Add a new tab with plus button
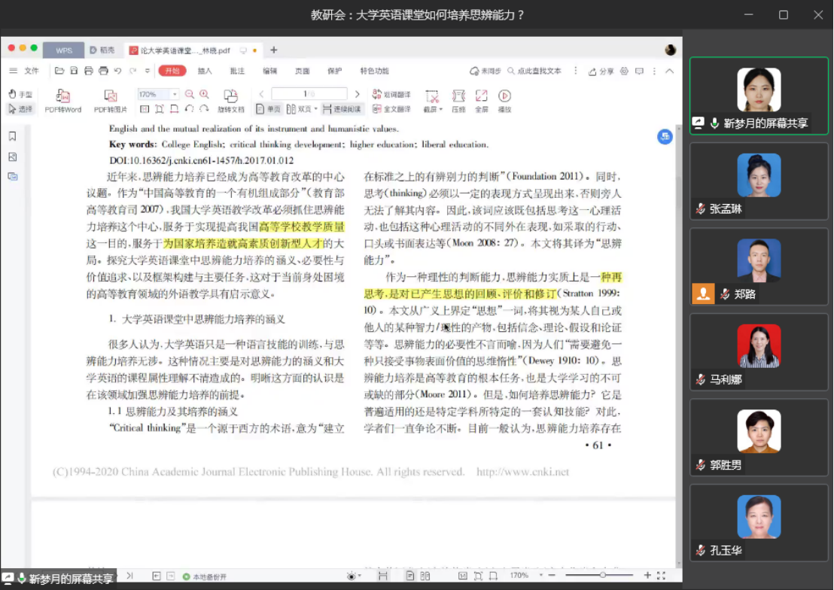This screenshot has height=590, width=834. click(273, 50)
